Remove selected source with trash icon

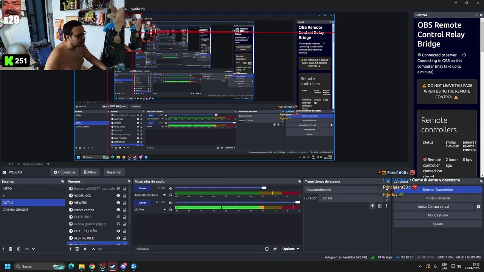pyautogui.click(x=77, y=249)
